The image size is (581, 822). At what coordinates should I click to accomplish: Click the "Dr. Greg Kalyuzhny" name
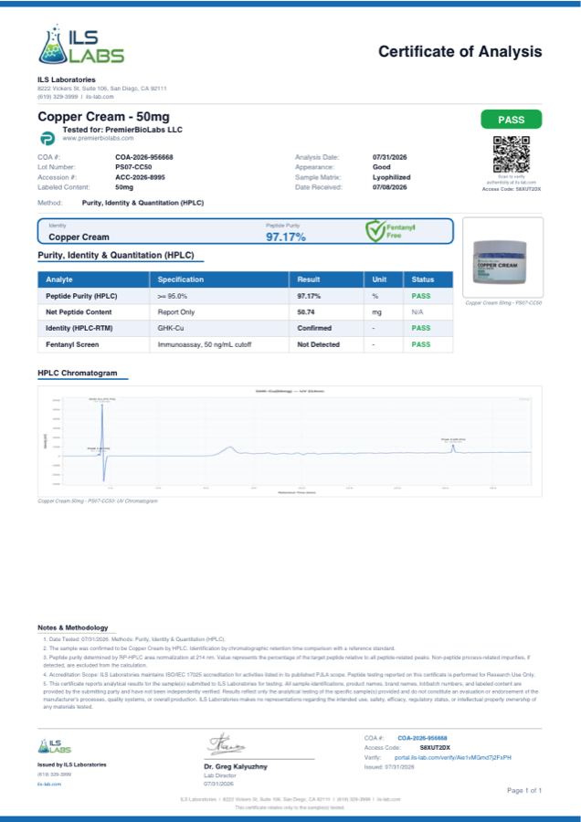tap(236, 766)
